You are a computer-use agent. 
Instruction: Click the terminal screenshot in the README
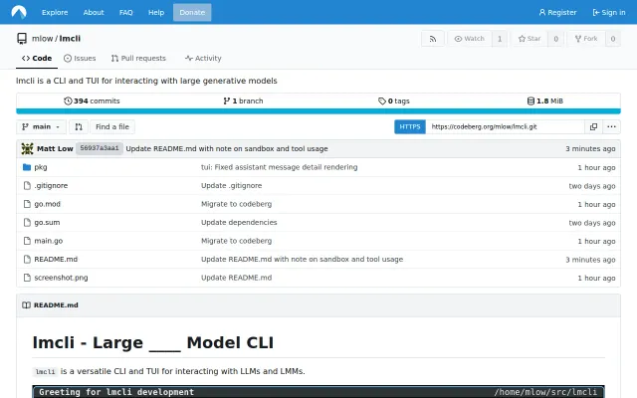click(x=318, y=391)
